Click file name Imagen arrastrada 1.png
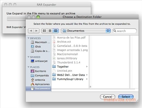The height and width of the screenshot is (108, 142). point(72,50)
